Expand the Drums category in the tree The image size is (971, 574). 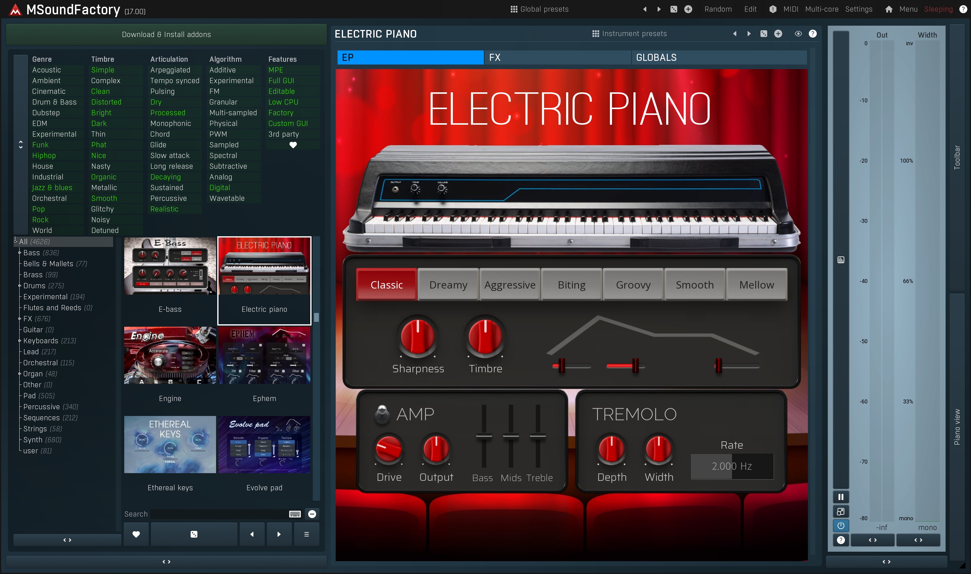[19, 286]
